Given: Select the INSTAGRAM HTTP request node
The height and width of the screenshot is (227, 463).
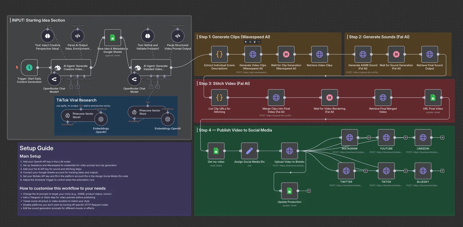Looking at the screenshot, I should (349, 137).
